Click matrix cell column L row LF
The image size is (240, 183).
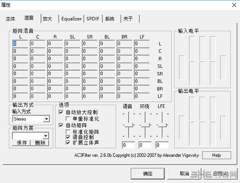(x=20, y=96)
